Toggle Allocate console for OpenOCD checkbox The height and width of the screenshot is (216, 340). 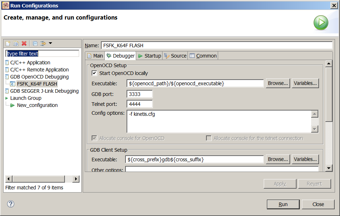(x=94, y=138)
